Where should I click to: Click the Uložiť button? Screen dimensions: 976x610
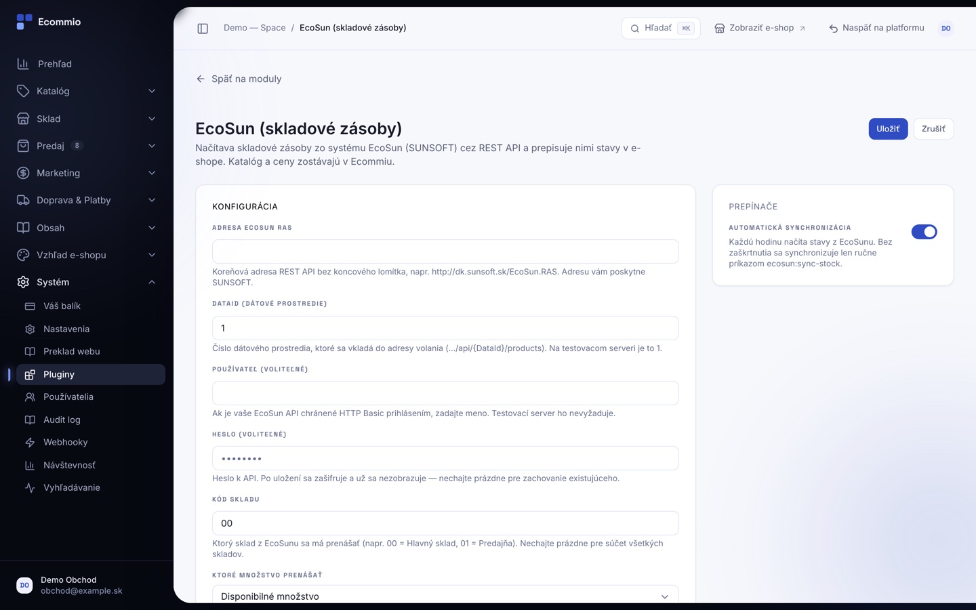click(888, 129)
